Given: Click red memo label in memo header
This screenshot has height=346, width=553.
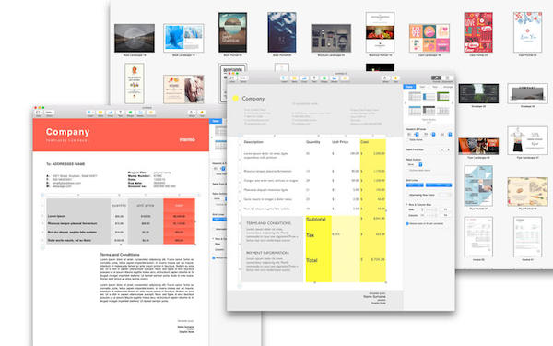Looking at the screenshot, I should [187, 139].
